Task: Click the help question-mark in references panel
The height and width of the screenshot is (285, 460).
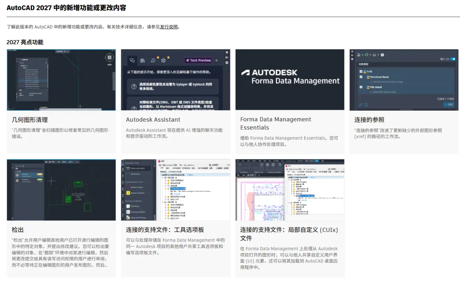Action: [382, 55]
